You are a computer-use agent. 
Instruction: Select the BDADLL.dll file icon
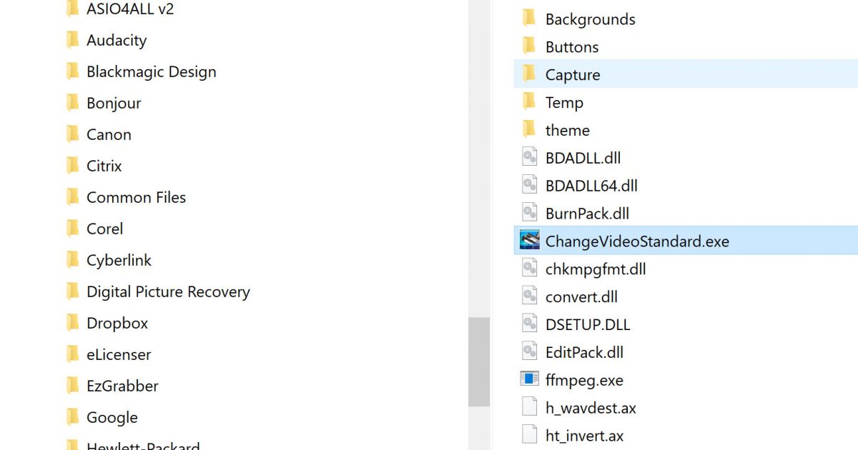pyautogui.click(x=529, y=158)
